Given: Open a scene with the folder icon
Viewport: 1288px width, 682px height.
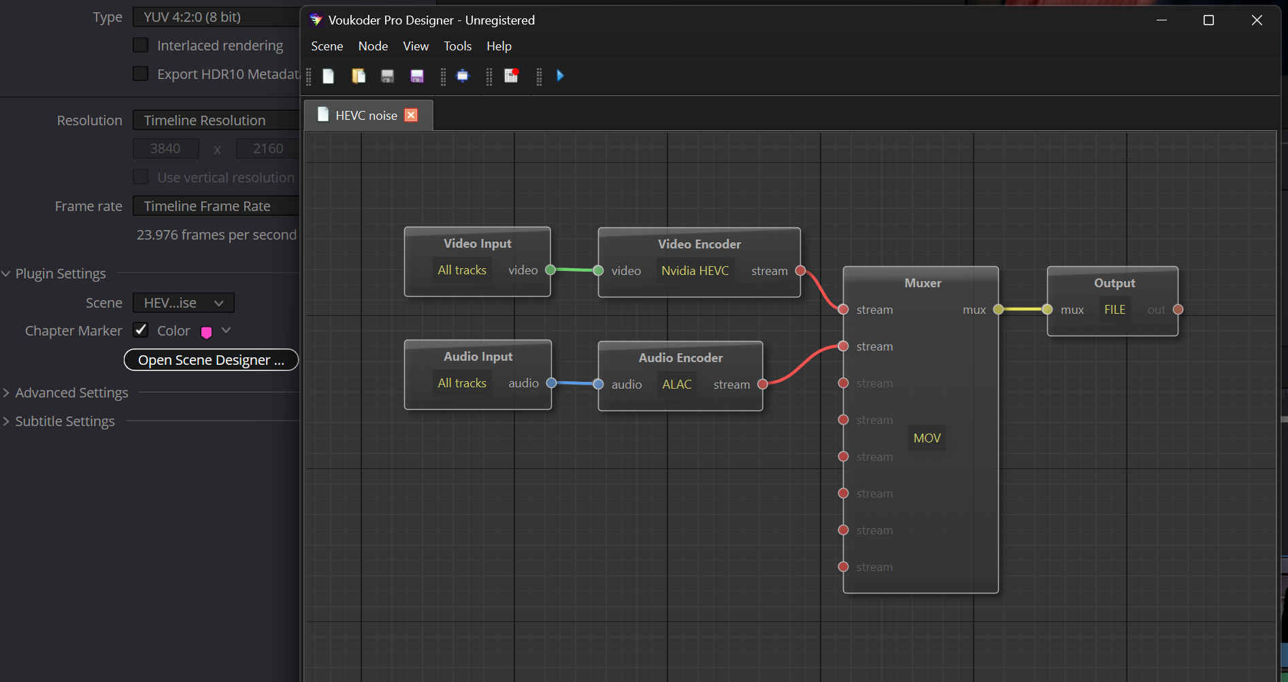Looking at the screenshot, I should point(359,76).
